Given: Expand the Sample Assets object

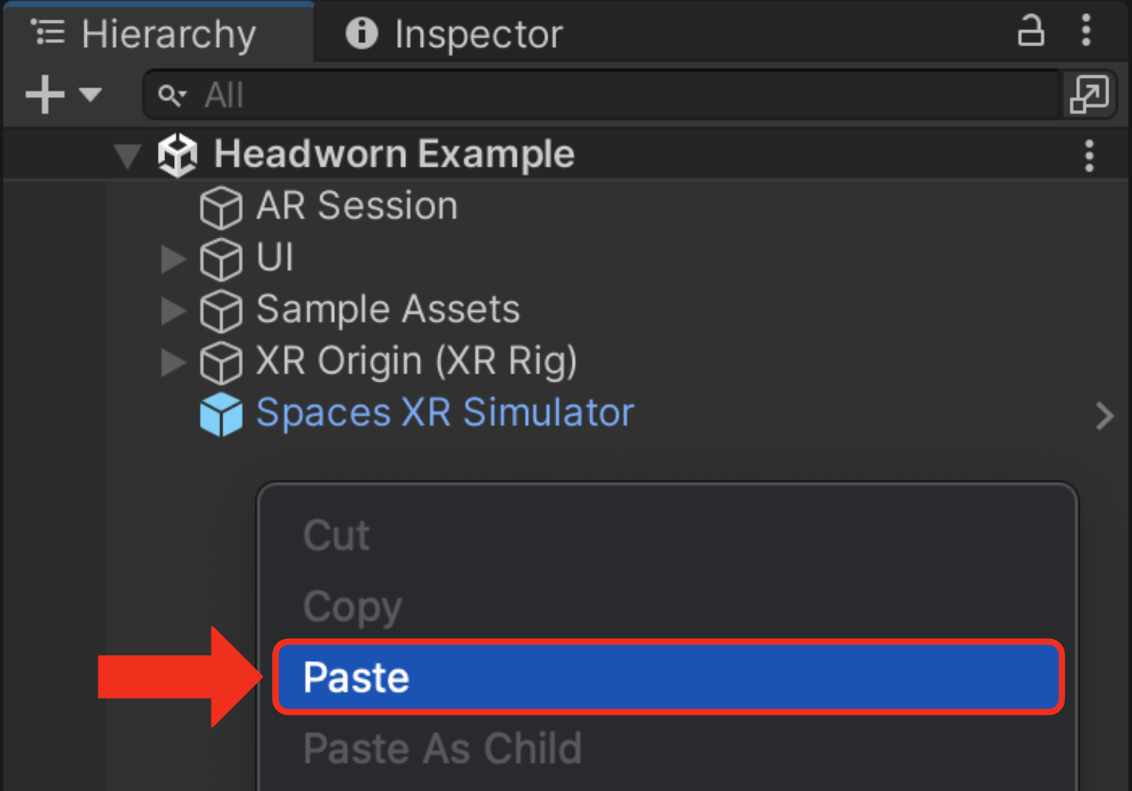Looking at the screenshot, I should click(x=173, y=310).
